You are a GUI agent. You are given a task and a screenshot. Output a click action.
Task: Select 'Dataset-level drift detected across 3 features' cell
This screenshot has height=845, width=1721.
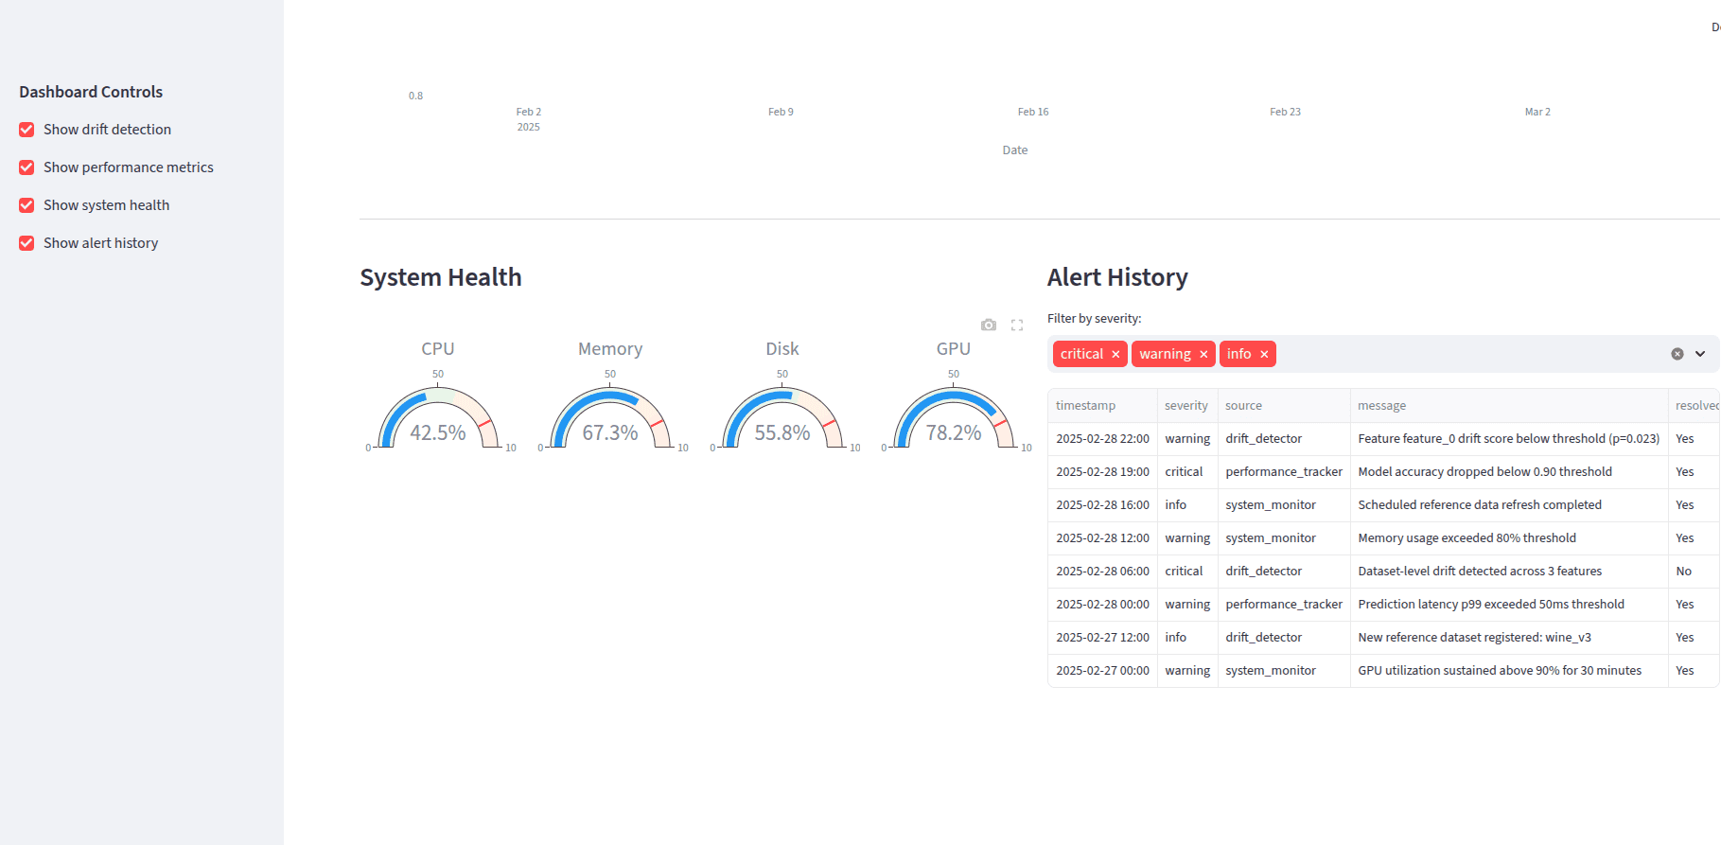(1509, 572)
